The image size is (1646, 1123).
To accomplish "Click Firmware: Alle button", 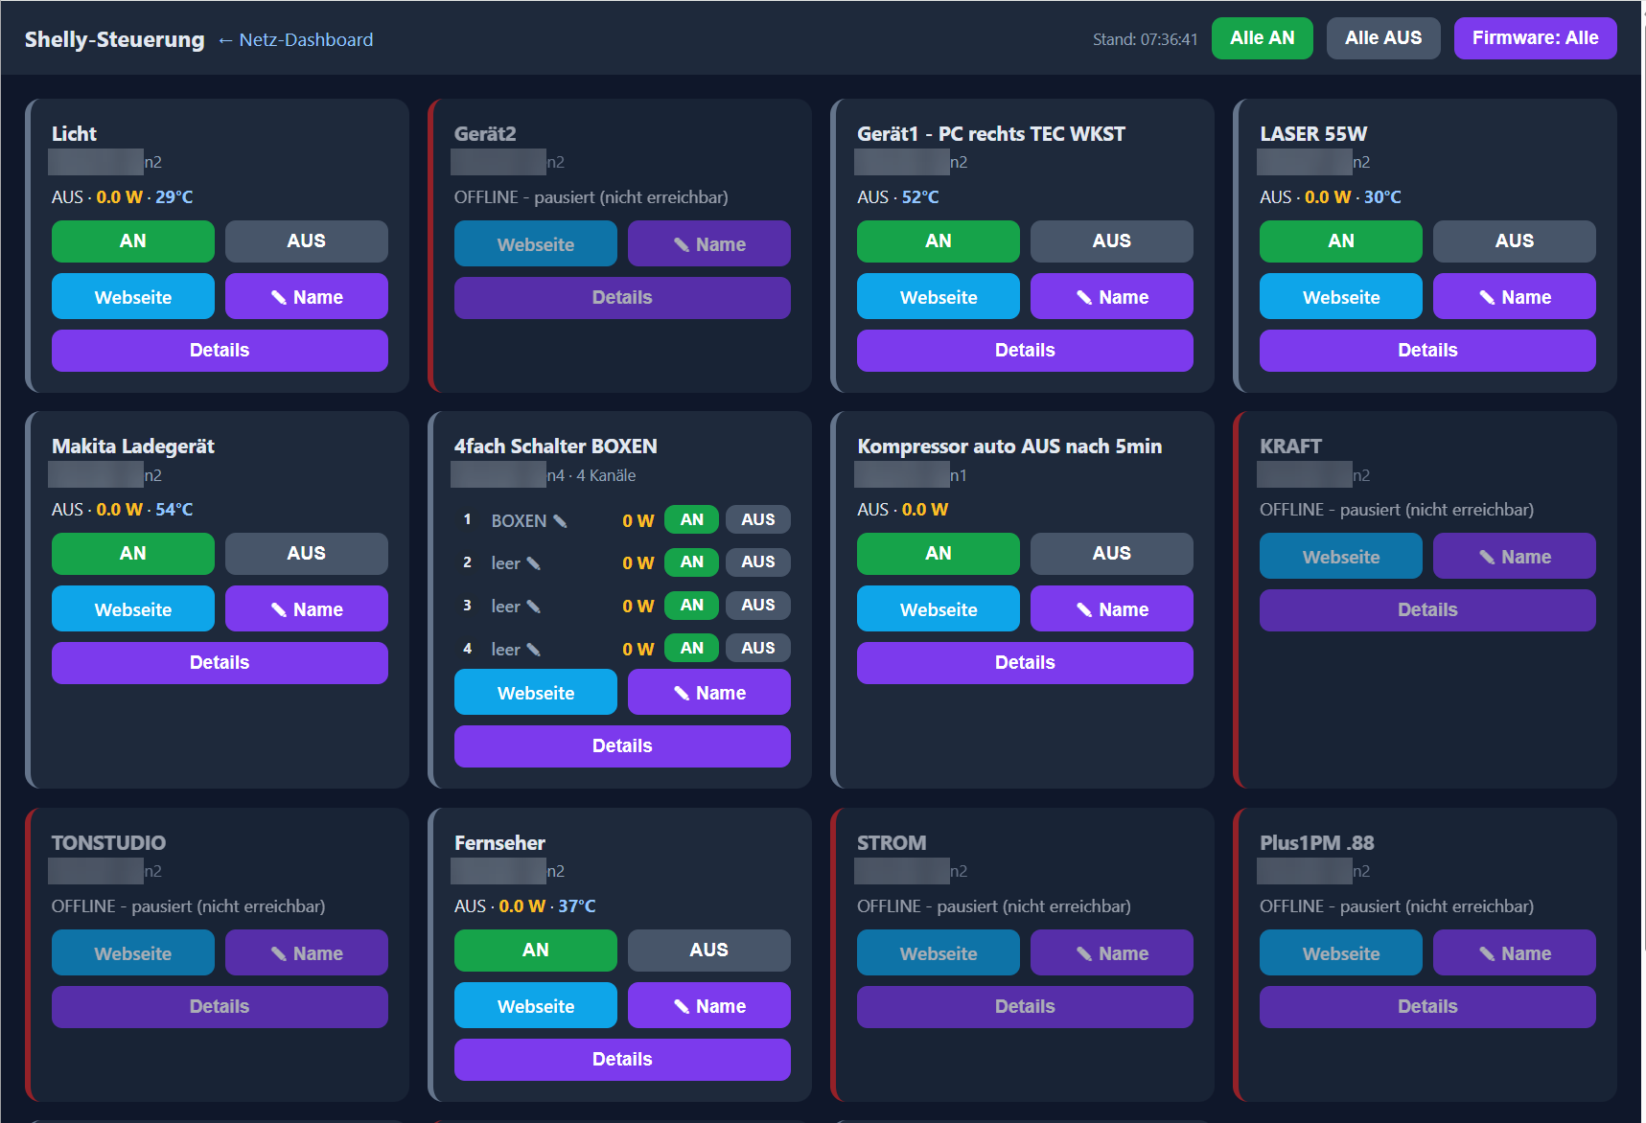I will [1535, 38].
